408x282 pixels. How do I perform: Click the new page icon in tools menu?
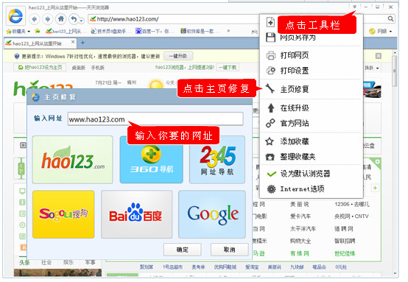(x=270, y=22)
